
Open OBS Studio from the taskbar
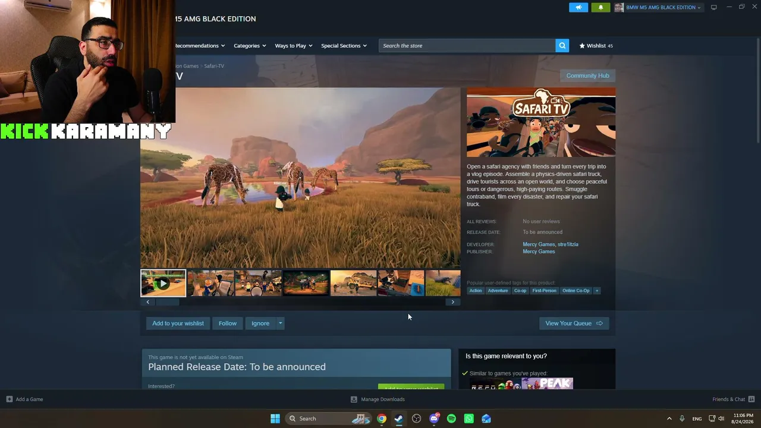coord(416,418)
